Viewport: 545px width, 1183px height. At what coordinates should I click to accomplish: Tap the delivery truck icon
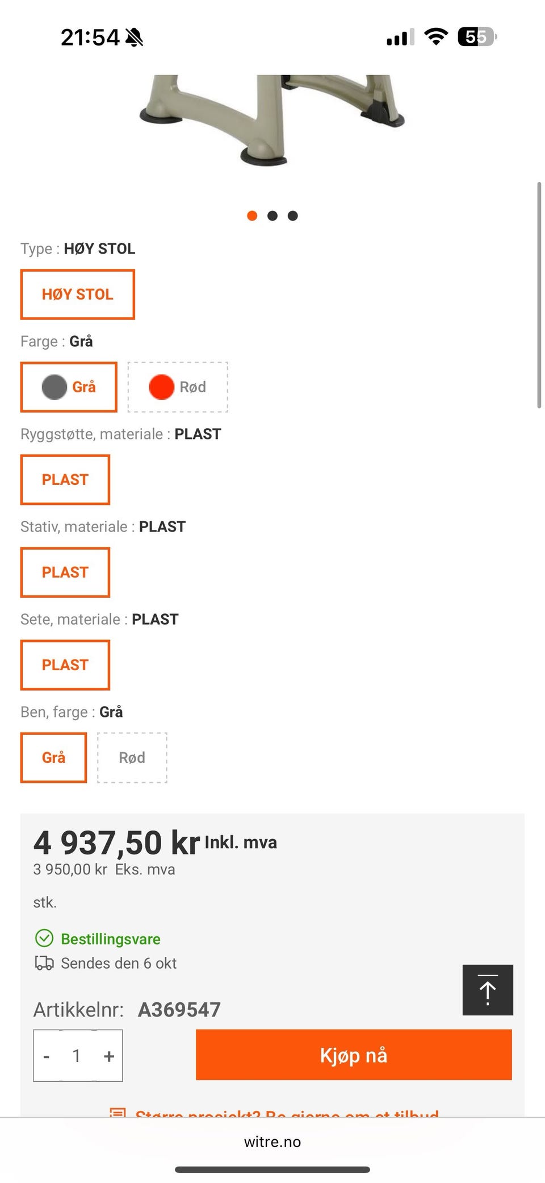coord(44,963)
